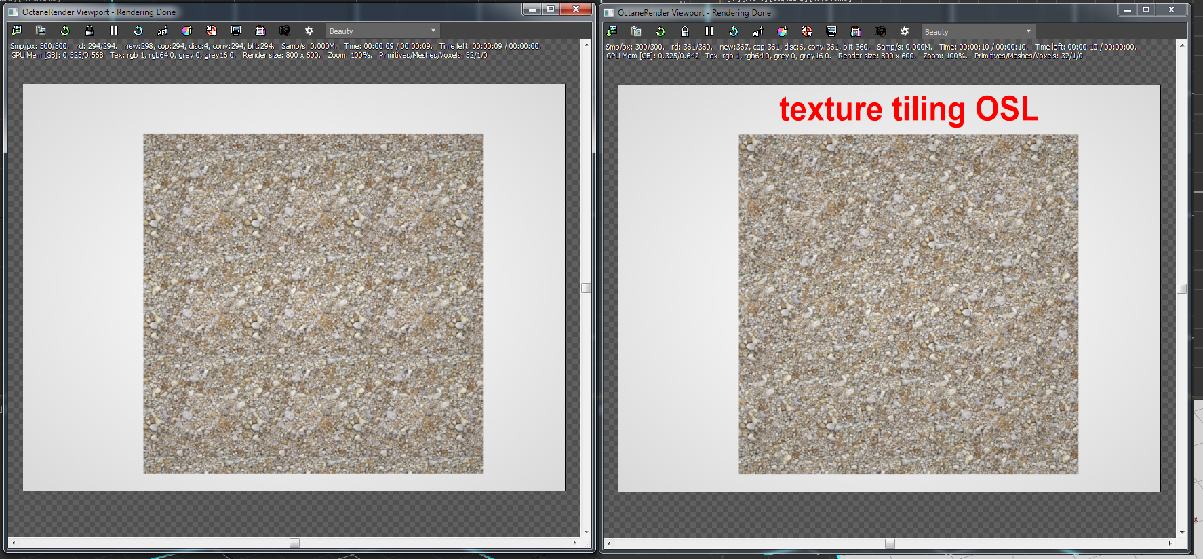The height and width of the screenshot is (559, 1203).
Task: Click 'GPU Mem [GB]: 0.325/0.568' status text
Action: tap(57, 55)
